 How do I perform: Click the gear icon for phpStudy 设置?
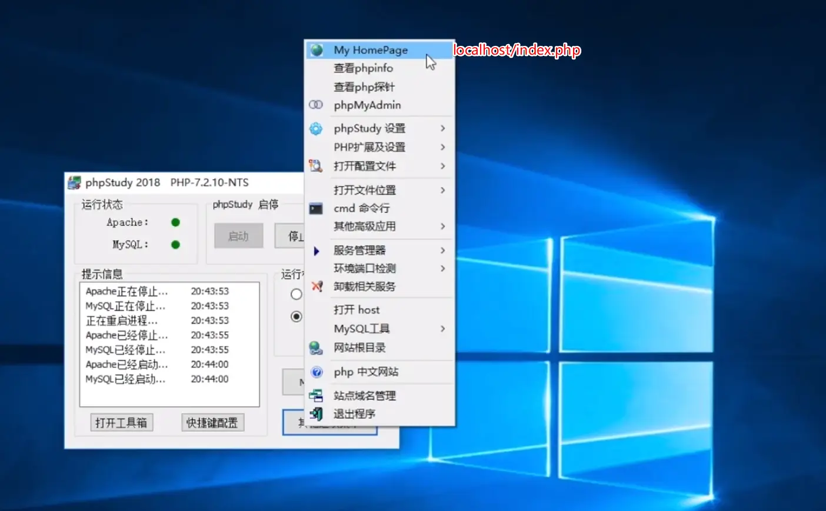tap(316, 129)
